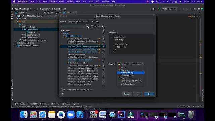Expand the Groovy inspections group
The height and width of the screenshot is (121, 215).
coord(61,31)
